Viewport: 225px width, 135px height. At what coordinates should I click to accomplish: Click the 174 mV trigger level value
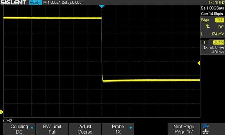tap(218, 34)
